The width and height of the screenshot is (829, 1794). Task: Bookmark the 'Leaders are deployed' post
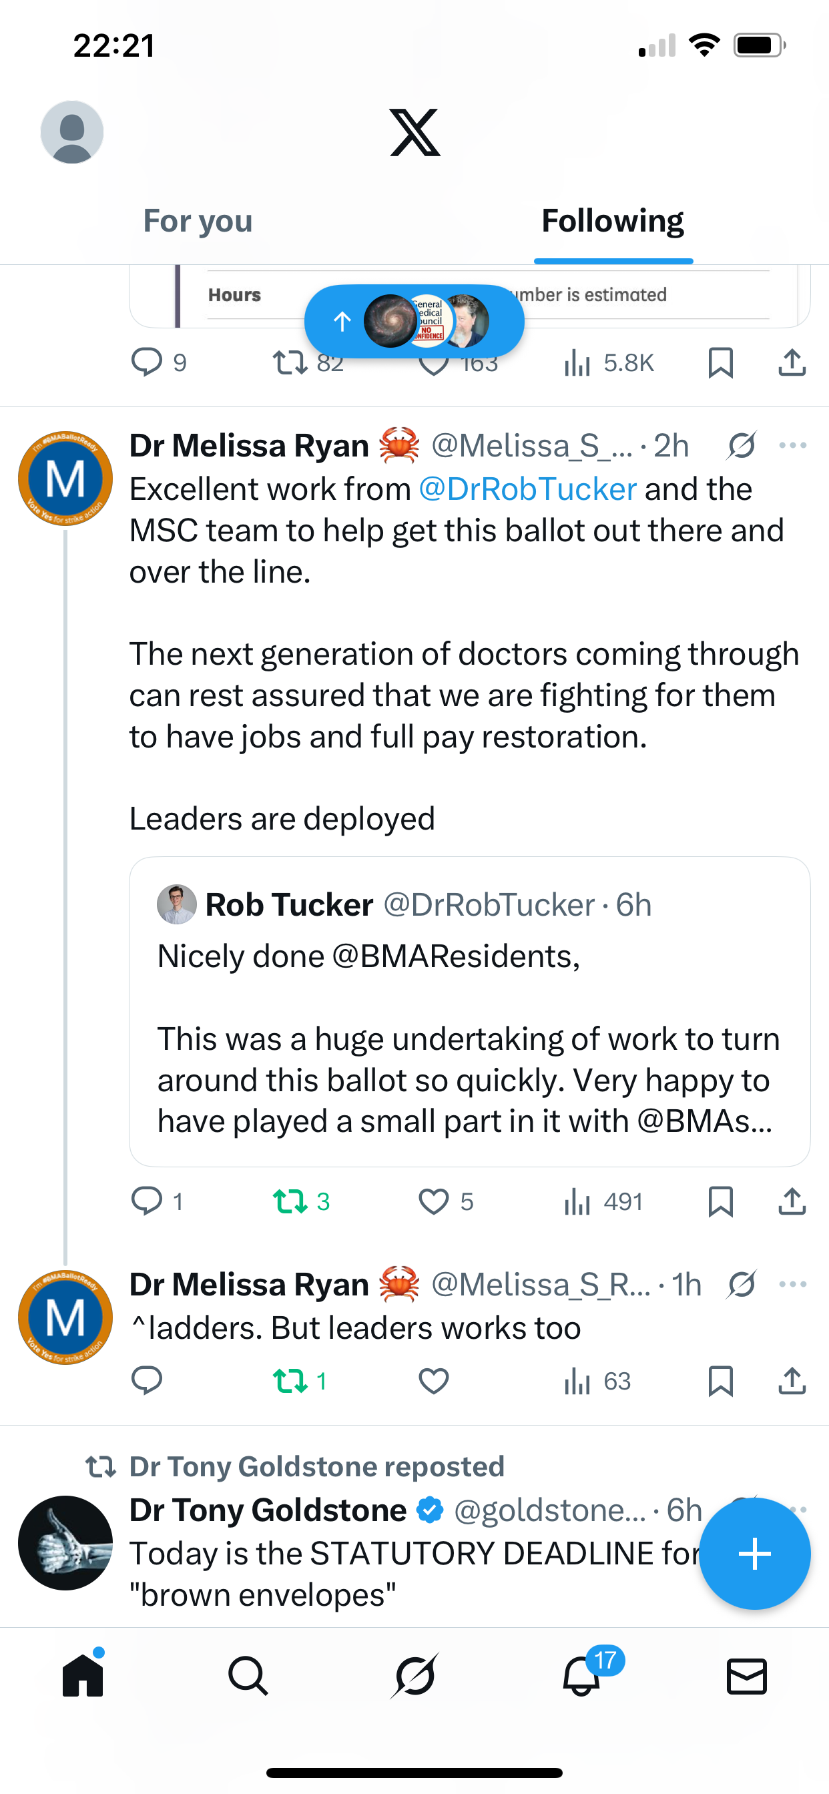720,1201
